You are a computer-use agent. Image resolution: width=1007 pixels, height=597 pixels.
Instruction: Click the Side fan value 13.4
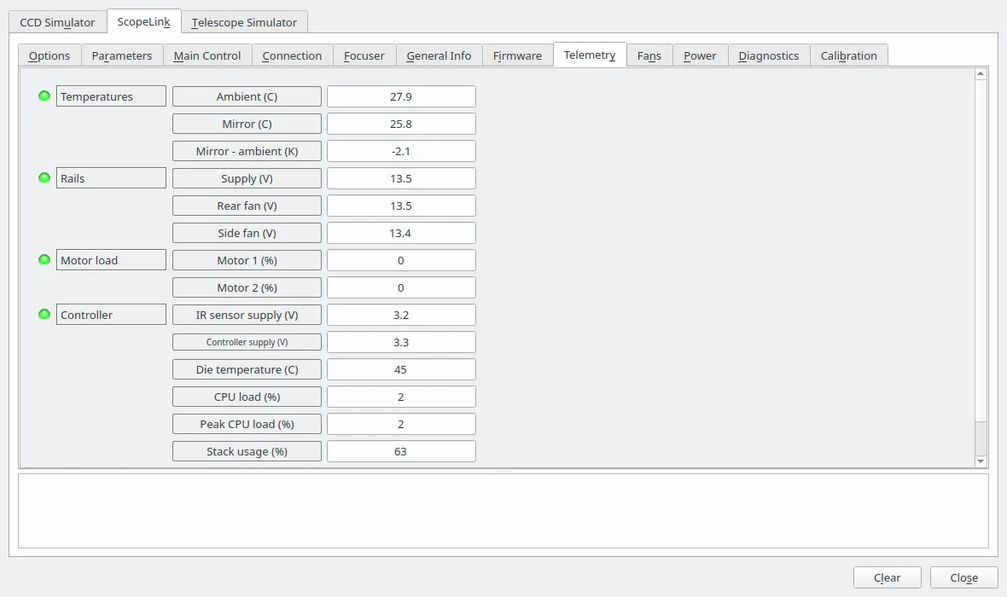[x=401, y=233]
